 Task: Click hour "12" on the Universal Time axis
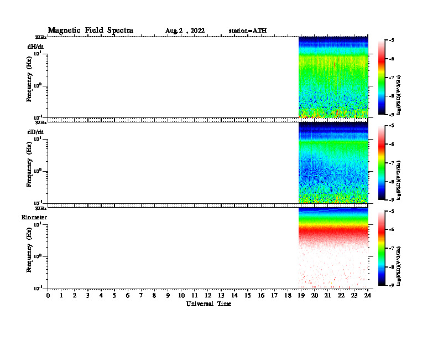coord(208,295)
